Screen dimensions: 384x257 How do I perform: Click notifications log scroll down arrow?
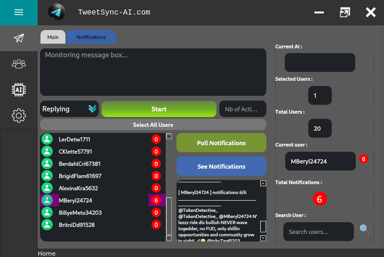(x=263, y=238)
